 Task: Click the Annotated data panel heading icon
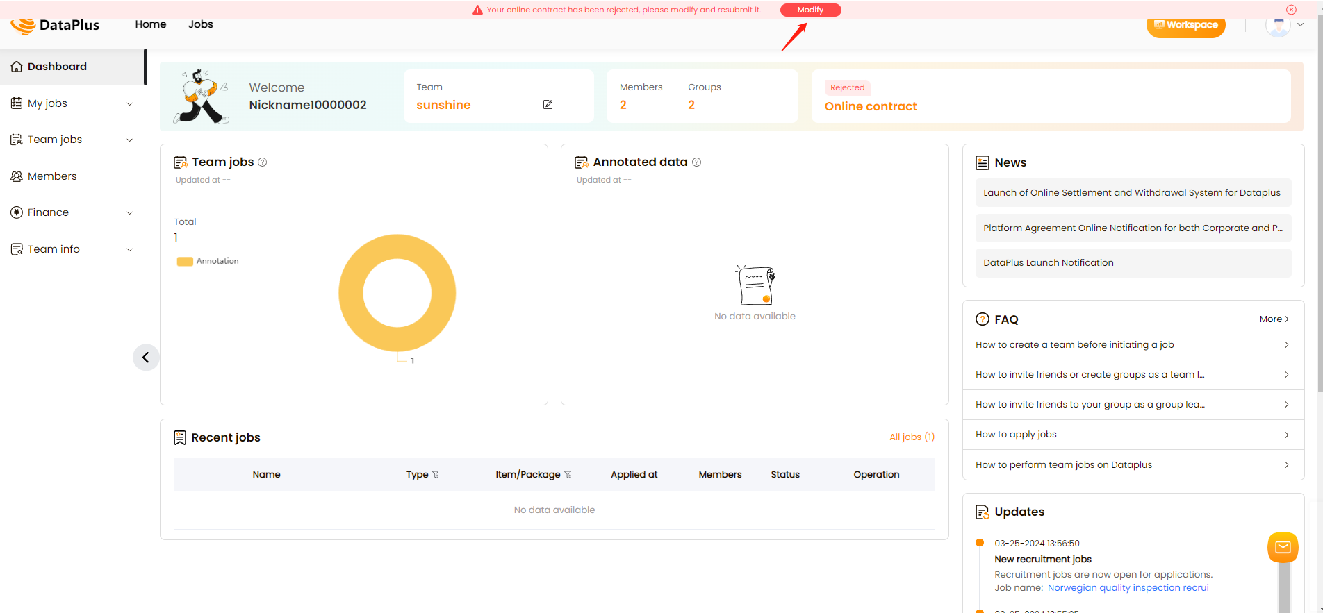(581, 162)
